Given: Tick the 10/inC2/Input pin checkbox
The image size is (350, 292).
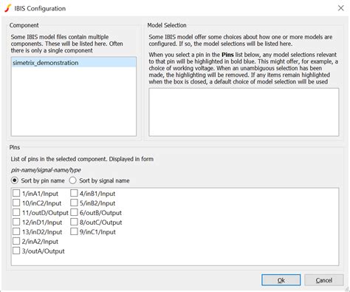Looking at the screenshot, I should [x=16, y=203].
